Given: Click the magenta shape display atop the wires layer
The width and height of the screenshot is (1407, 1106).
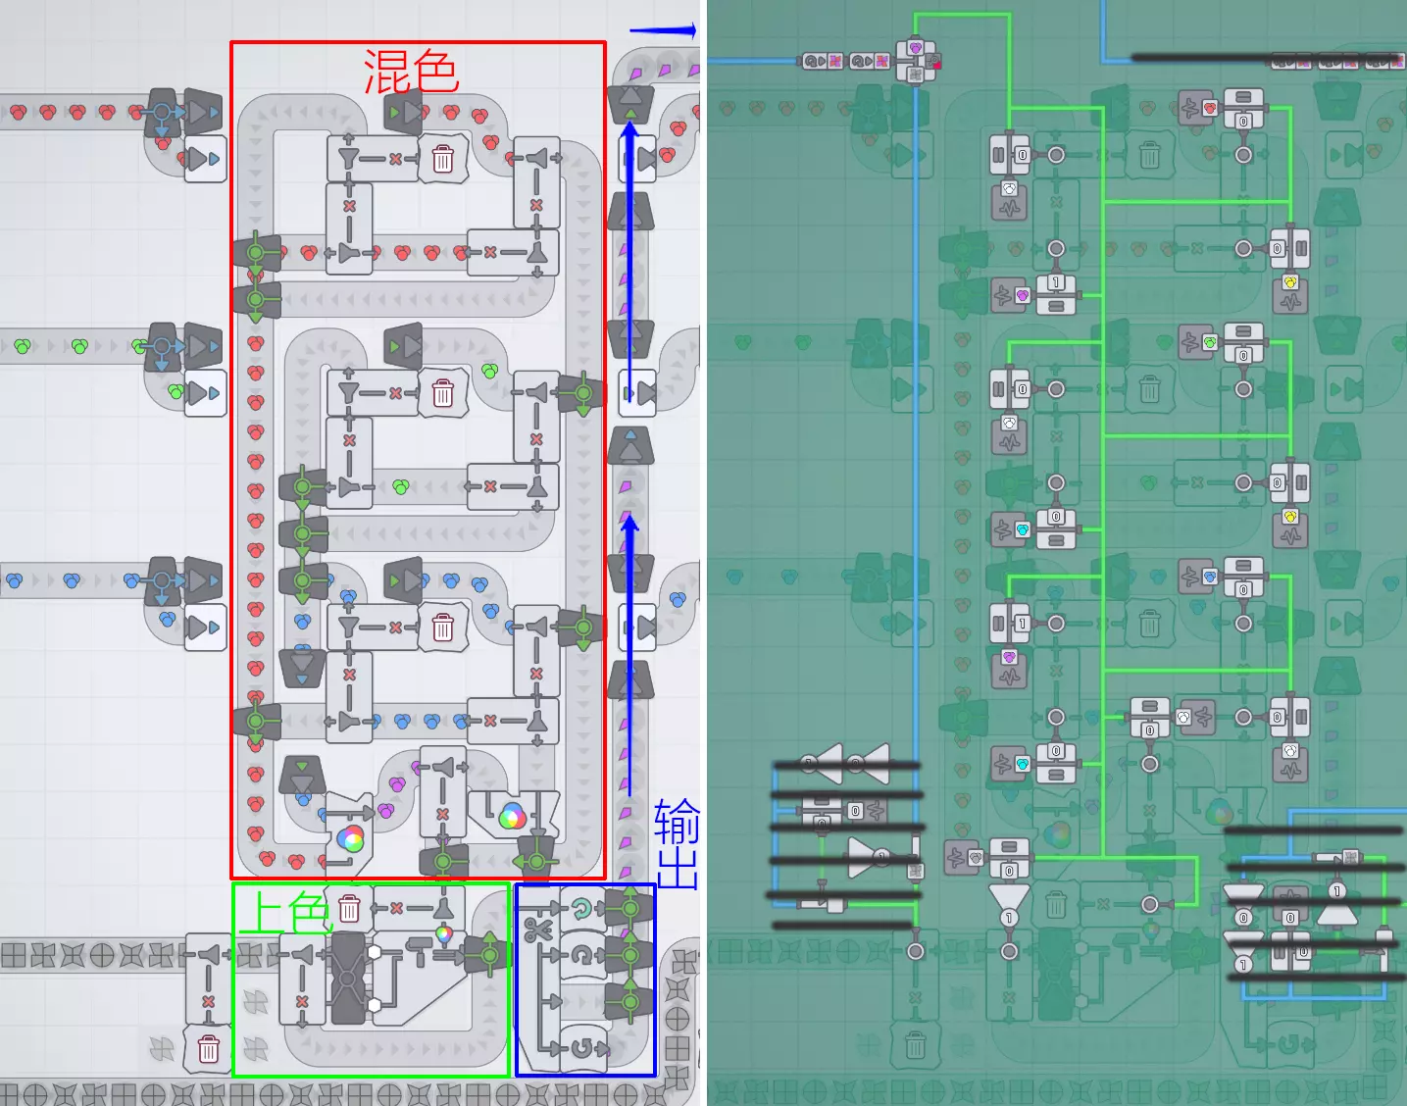Looking at the screenshot, I should 916,47.
